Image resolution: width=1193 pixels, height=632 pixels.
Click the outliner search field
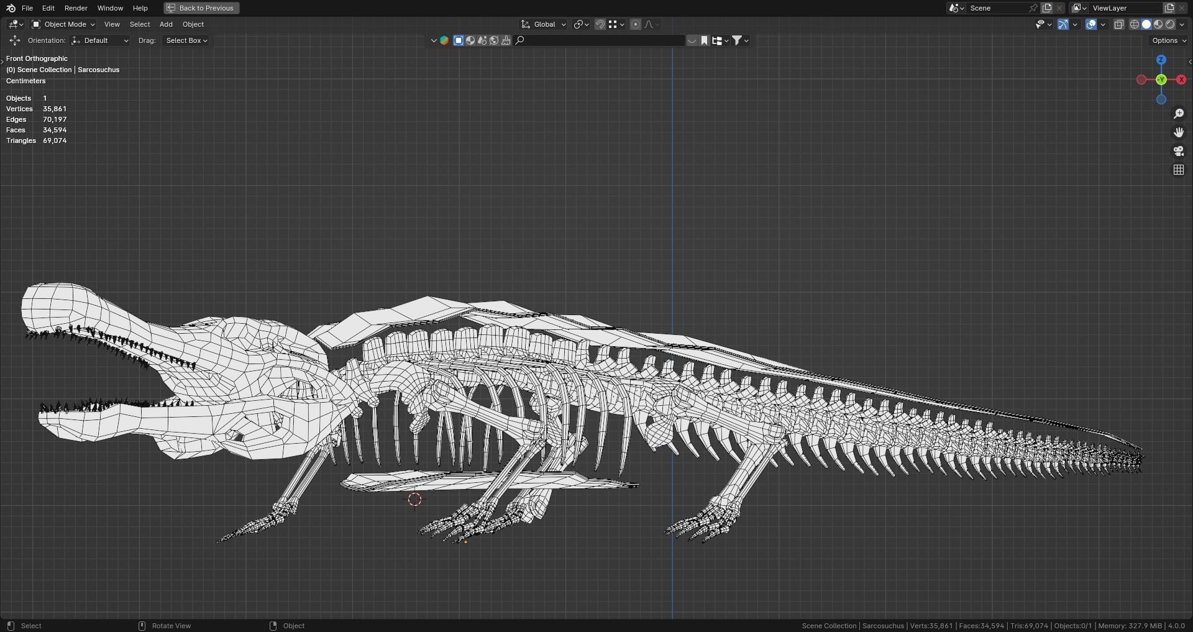coord(600,40)
